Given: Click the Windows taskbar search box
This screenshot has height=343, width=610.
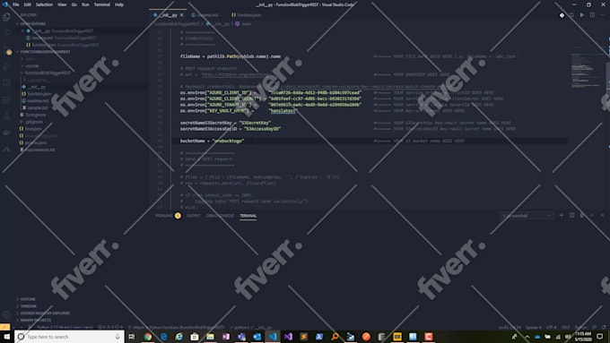Looking at the screenshot, I should point(69,337).
